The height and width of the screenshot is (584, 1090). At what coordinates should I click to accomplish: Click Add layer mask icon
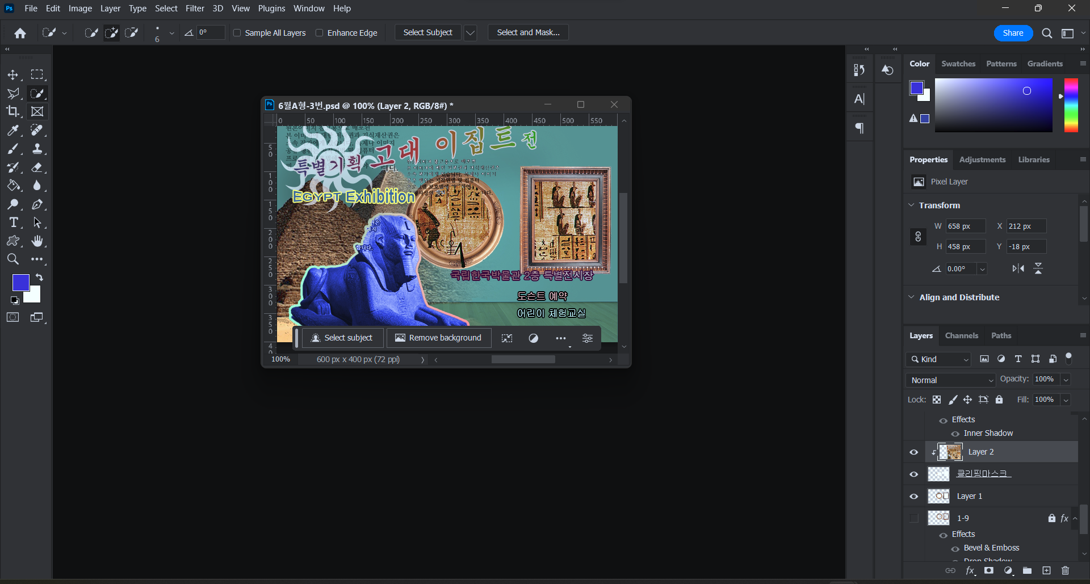(x=989, y=570)
